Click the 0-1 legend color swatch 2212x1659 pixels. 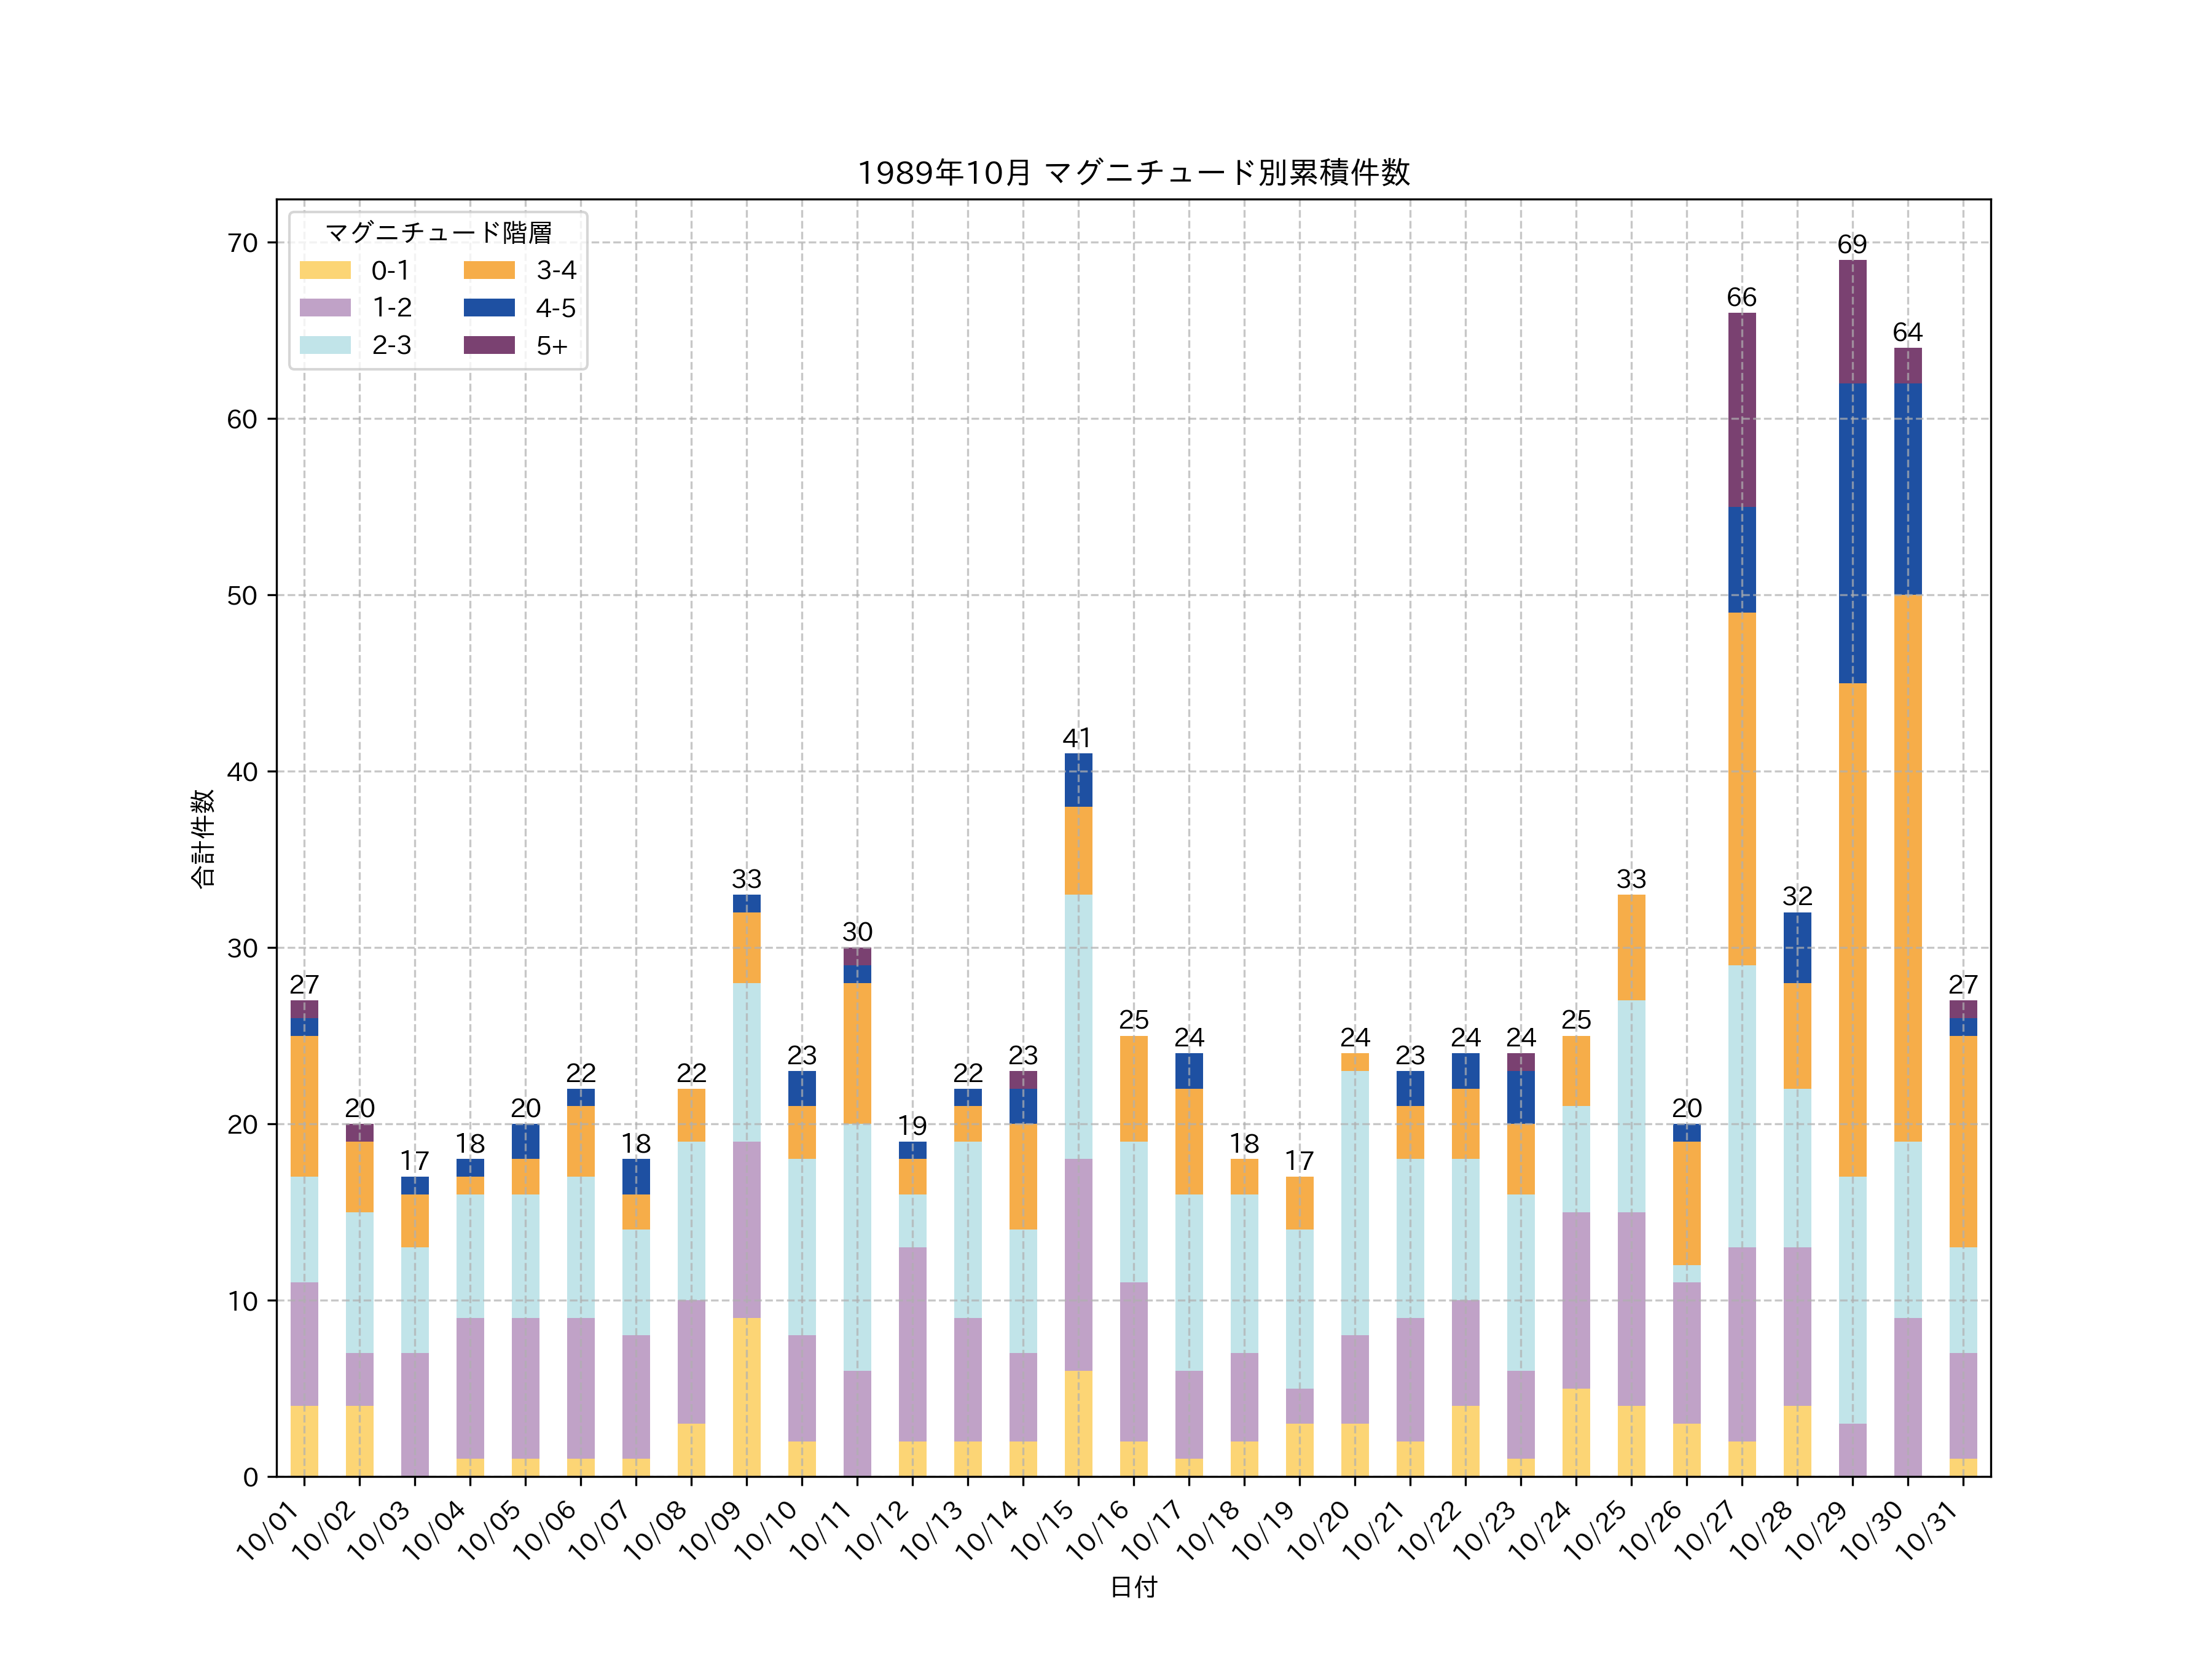coord(325,270)
